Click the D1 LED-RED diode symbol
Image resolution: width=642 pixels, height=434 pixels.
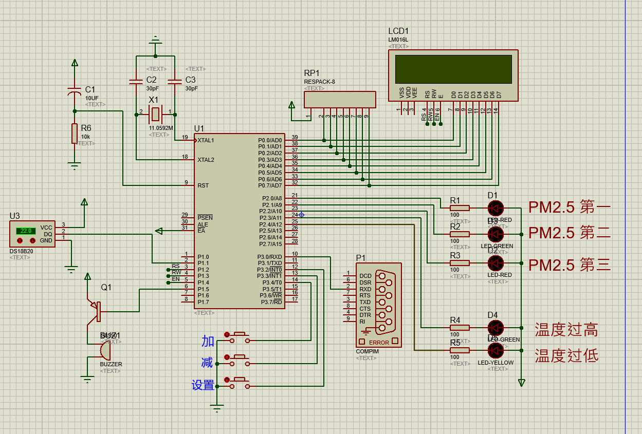496,208
